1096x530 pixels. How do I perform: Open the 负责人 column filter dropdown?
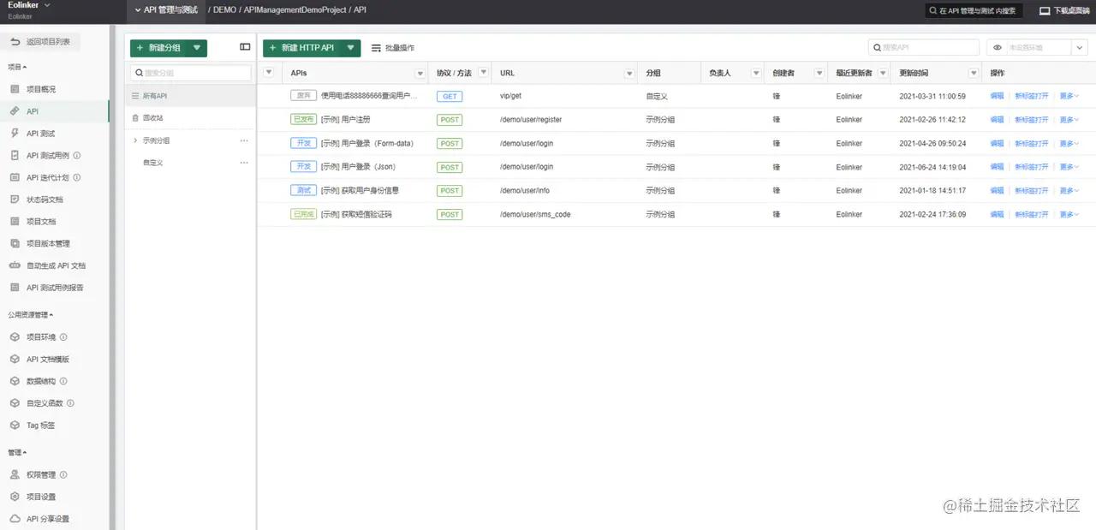coord(756,74)
